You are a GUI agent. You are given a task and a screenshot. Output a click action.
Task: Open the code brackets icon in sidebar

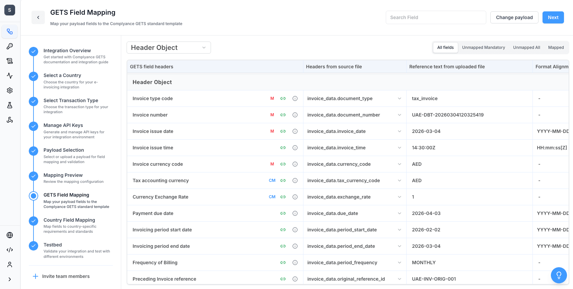coord(10,250)
